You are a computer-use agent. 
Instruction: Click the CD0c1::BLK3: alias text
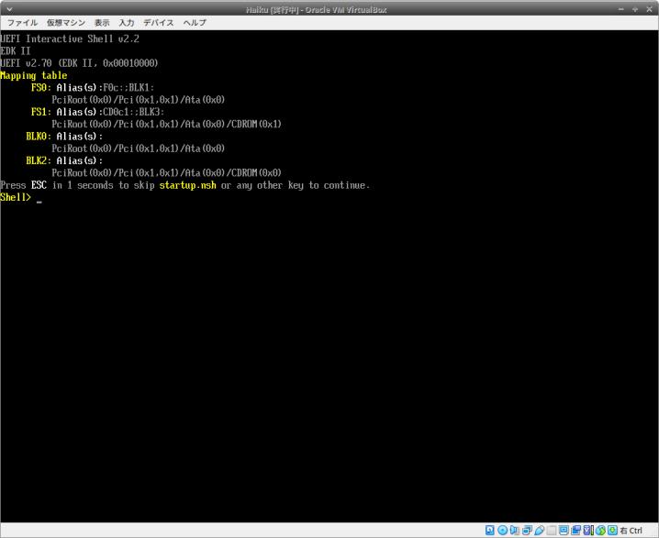point(134,112)
